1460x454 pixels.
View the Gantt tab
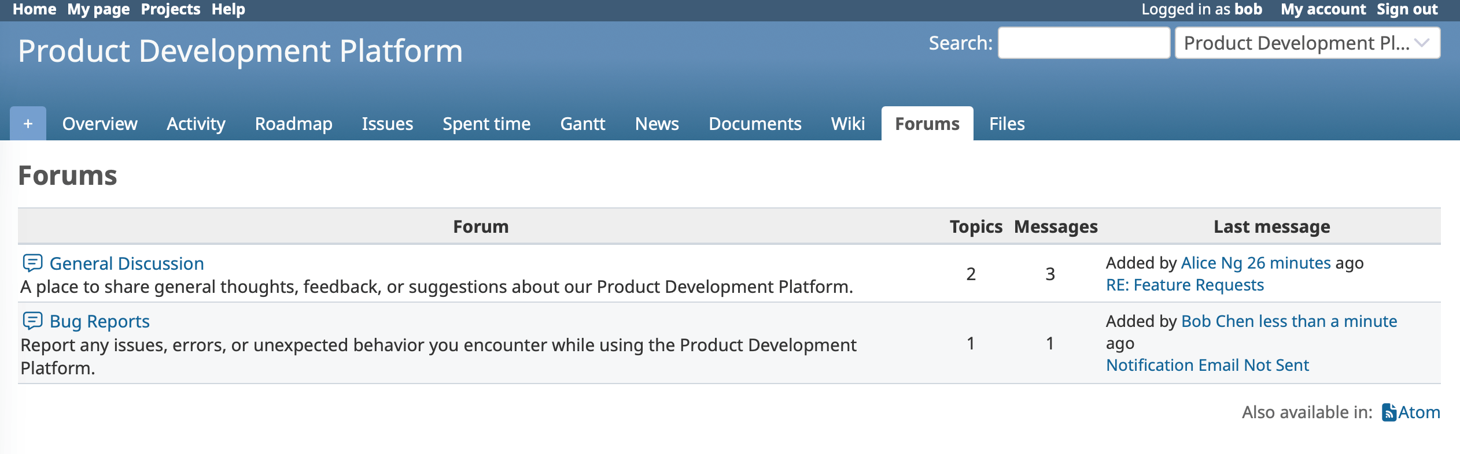coord(582,124)
